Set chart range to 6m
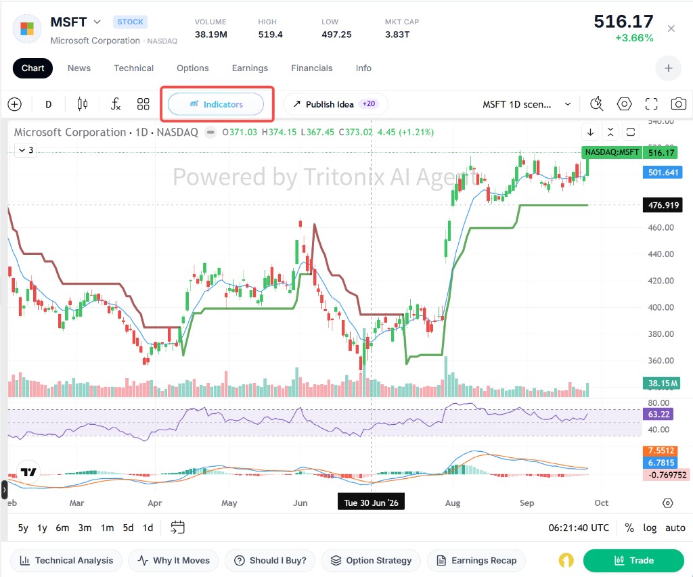This screenshot has width=693, height=577. [x=62, y=528]
